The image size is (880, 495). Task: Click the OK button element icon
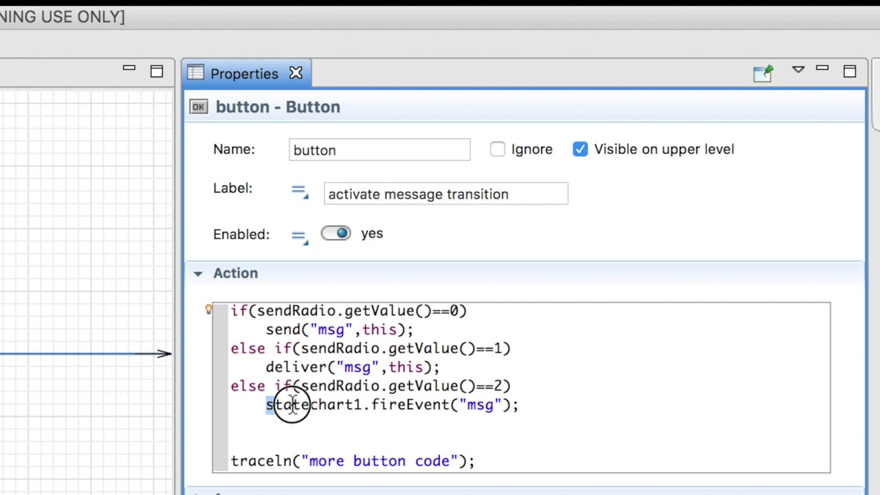[199, 107]
